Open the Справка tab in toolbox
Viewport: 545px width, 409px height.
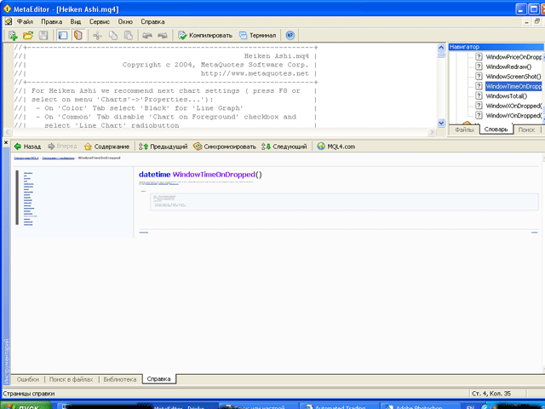tap(158, 378)
